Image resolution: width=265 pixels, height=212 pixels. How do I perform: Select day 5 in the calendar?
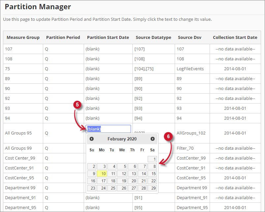coord(122,167)
